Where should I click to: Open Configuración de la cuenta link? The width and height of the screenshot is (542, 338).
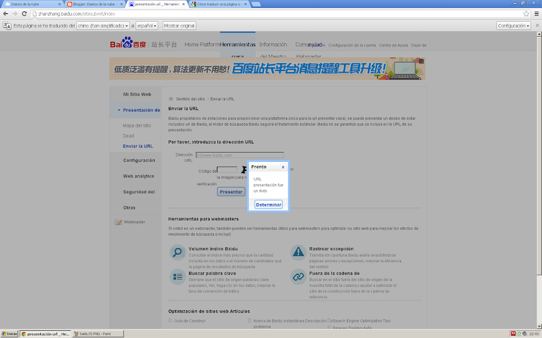352,45
